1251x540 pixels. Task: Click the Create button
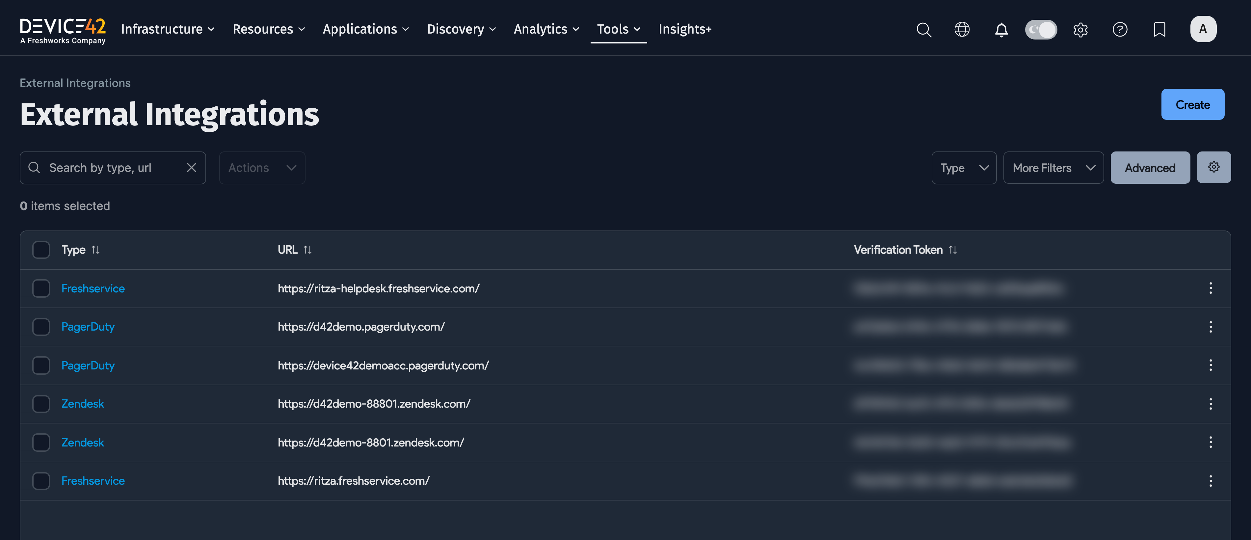point(1192,104)
